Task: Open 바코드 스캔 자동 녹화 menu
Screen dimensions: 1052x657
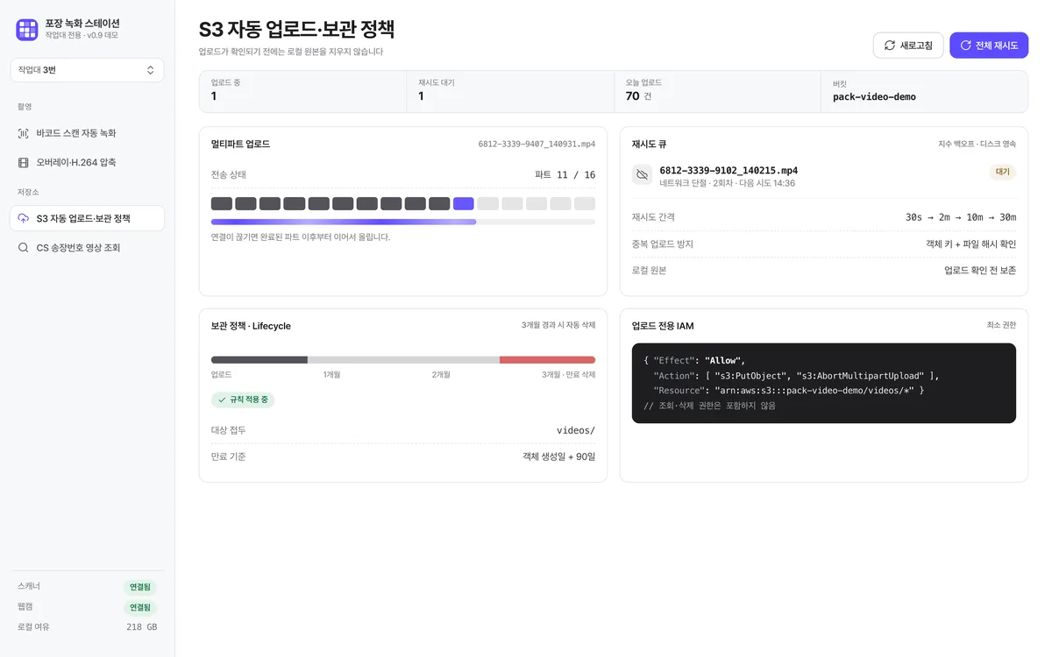Action: pos(87,133)
